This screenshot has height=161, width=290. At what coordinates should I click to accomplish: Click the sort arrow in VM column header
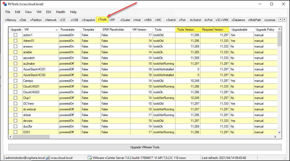(x=57, y=30)
